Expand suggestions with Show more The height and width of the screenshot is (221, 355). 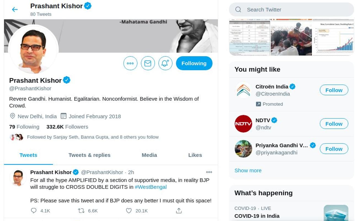pos(248,170)
